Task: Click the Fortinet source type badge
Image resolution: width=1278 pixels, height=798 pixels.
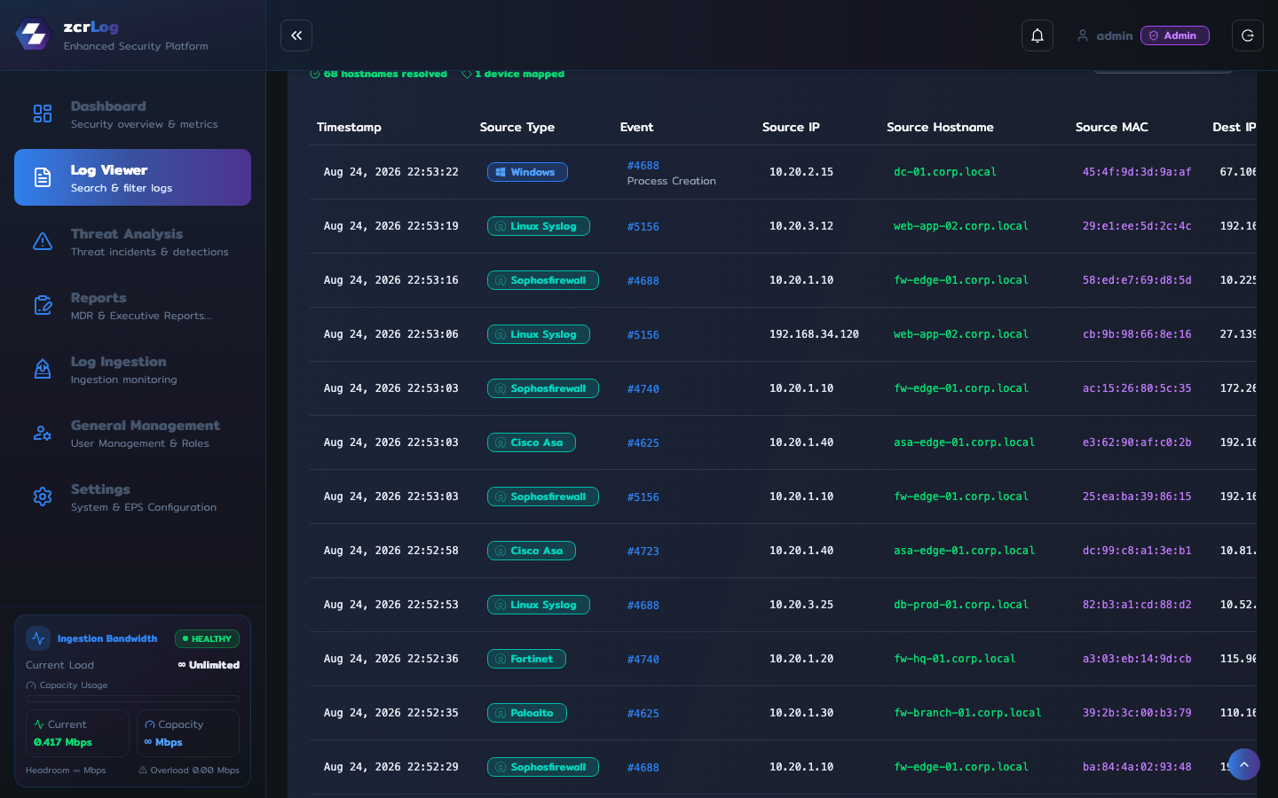Action: [526, 659]
